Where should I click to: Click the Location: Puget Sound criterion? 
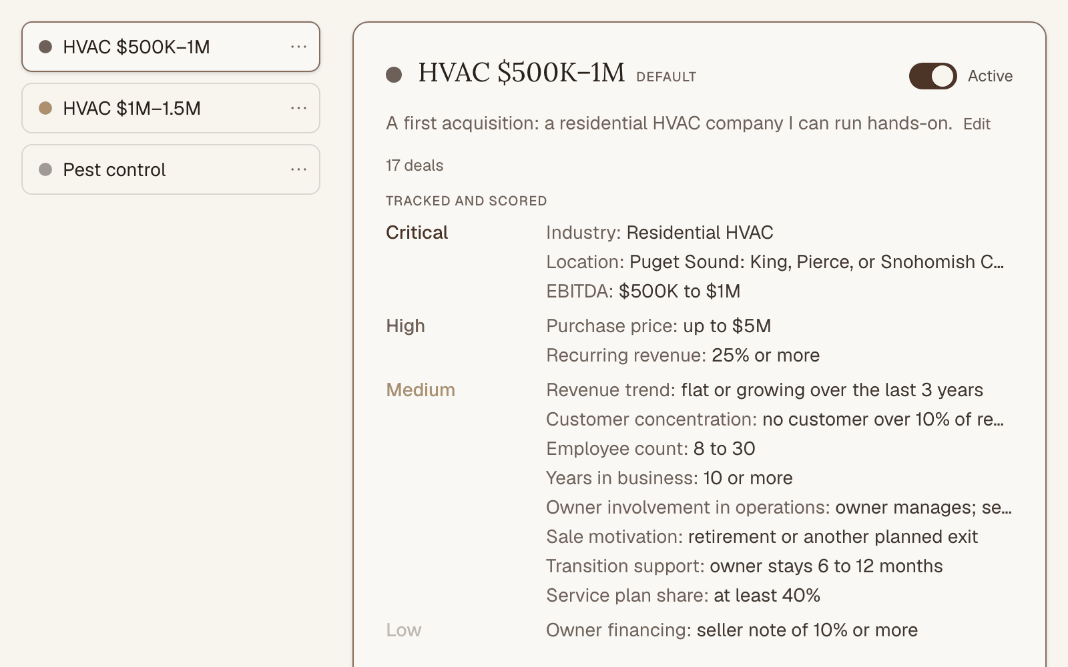click(x=775, y=262)
